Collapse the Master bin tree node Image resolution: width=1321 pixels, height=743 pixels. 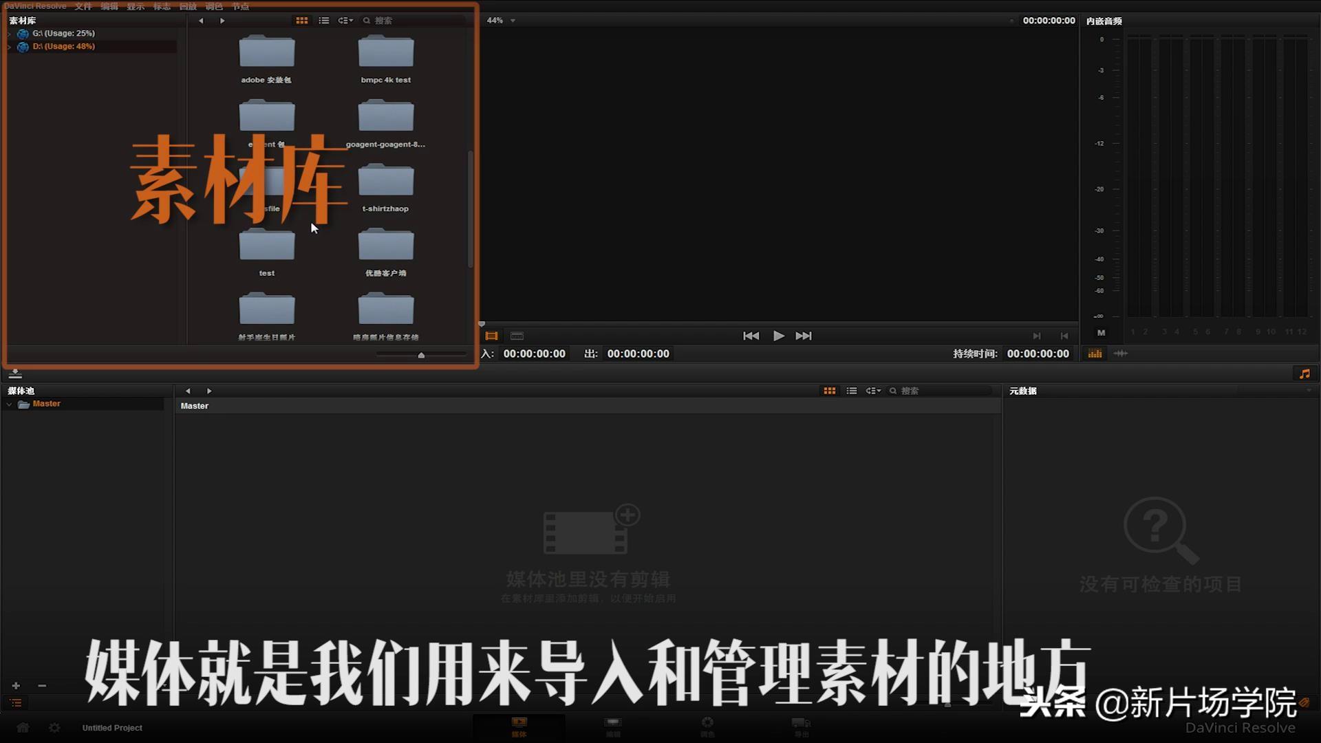coord(9,405)
